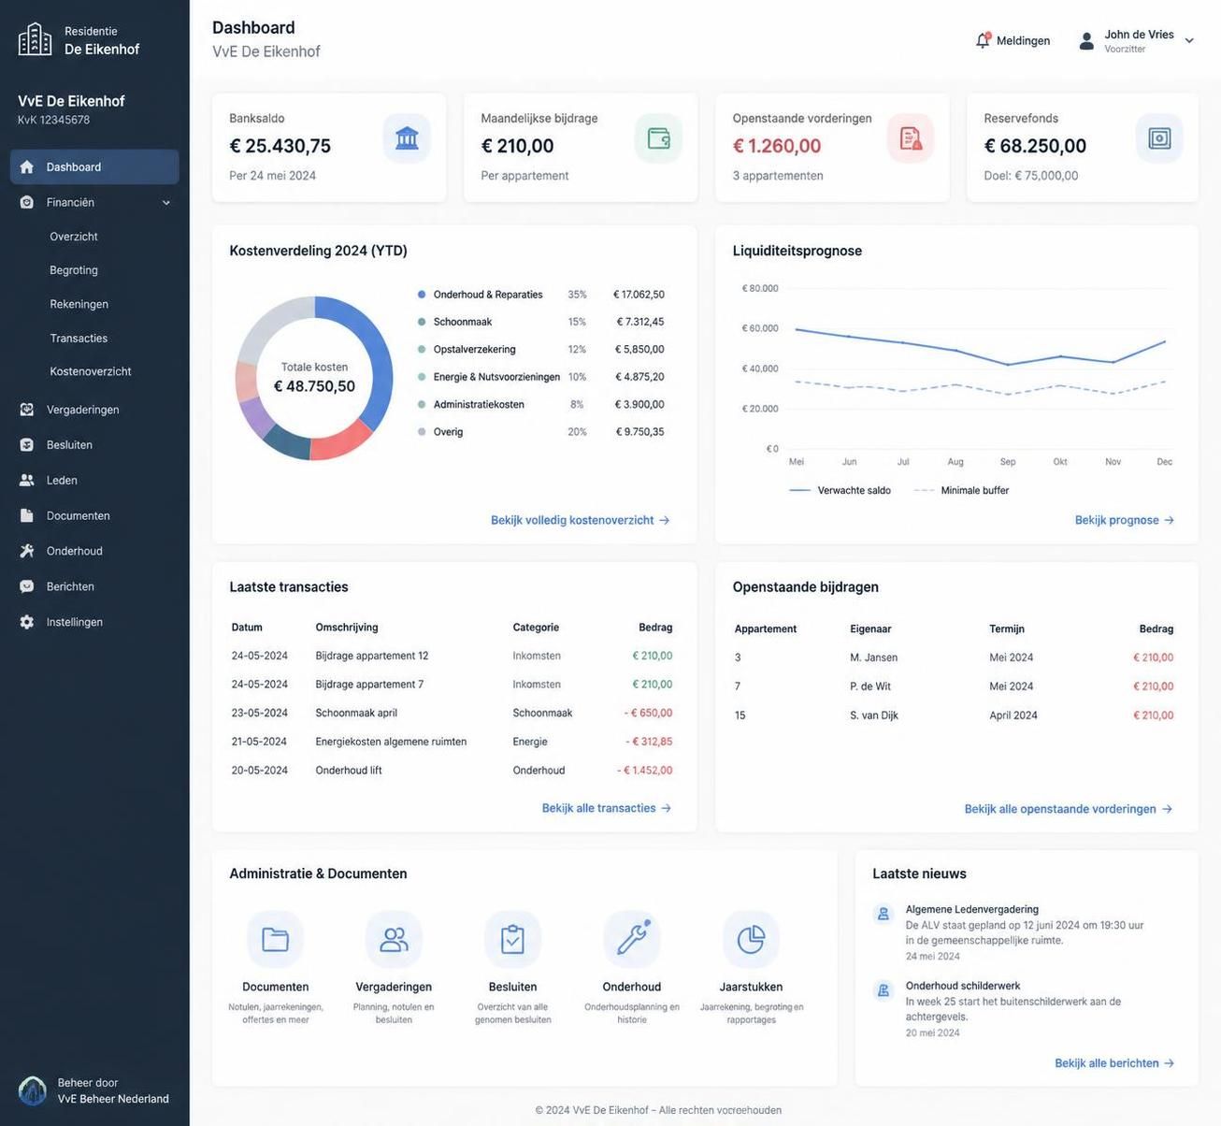Open the Documenten folder icon tile
1221x1126 pixels.
(275, 939)
